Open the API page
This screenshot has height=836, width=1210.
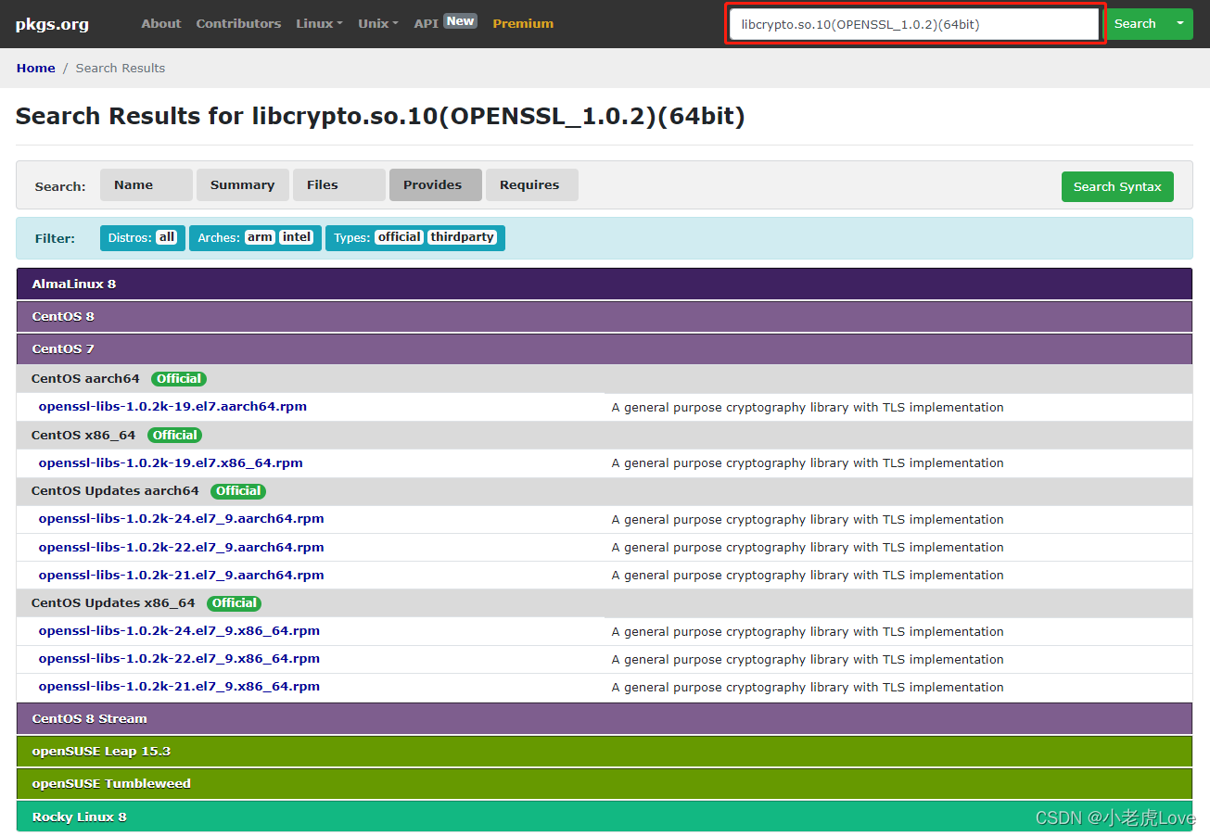coord(427,23)
